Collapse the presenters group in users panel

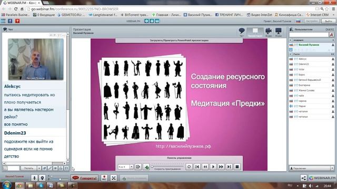click(290, 40)
